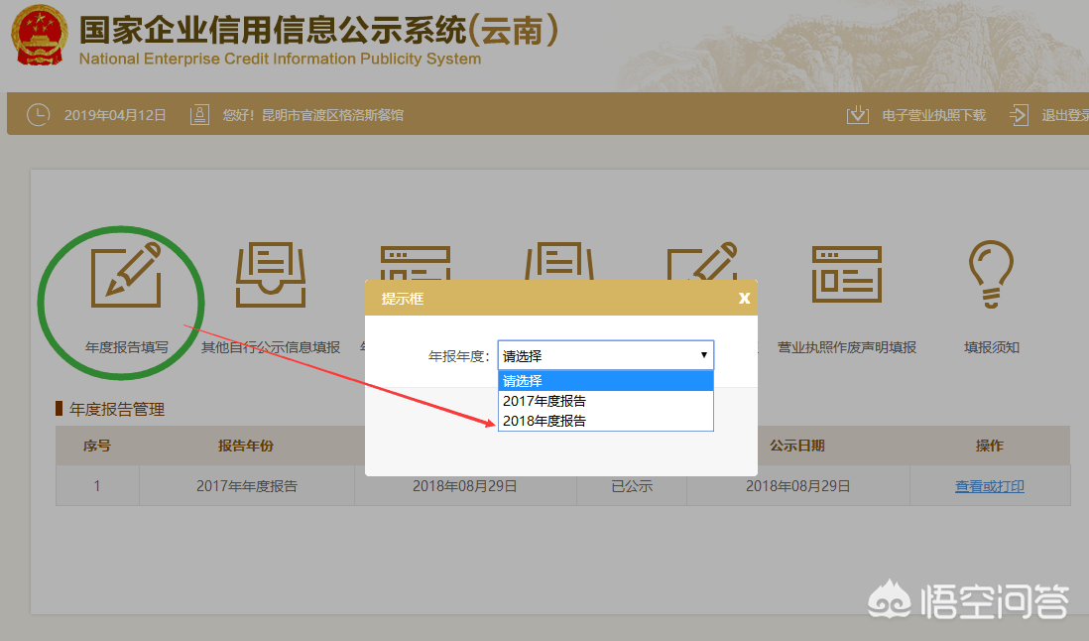
Task: Open the 年报年度 dropdown box
Action: [x=605, y=354]
